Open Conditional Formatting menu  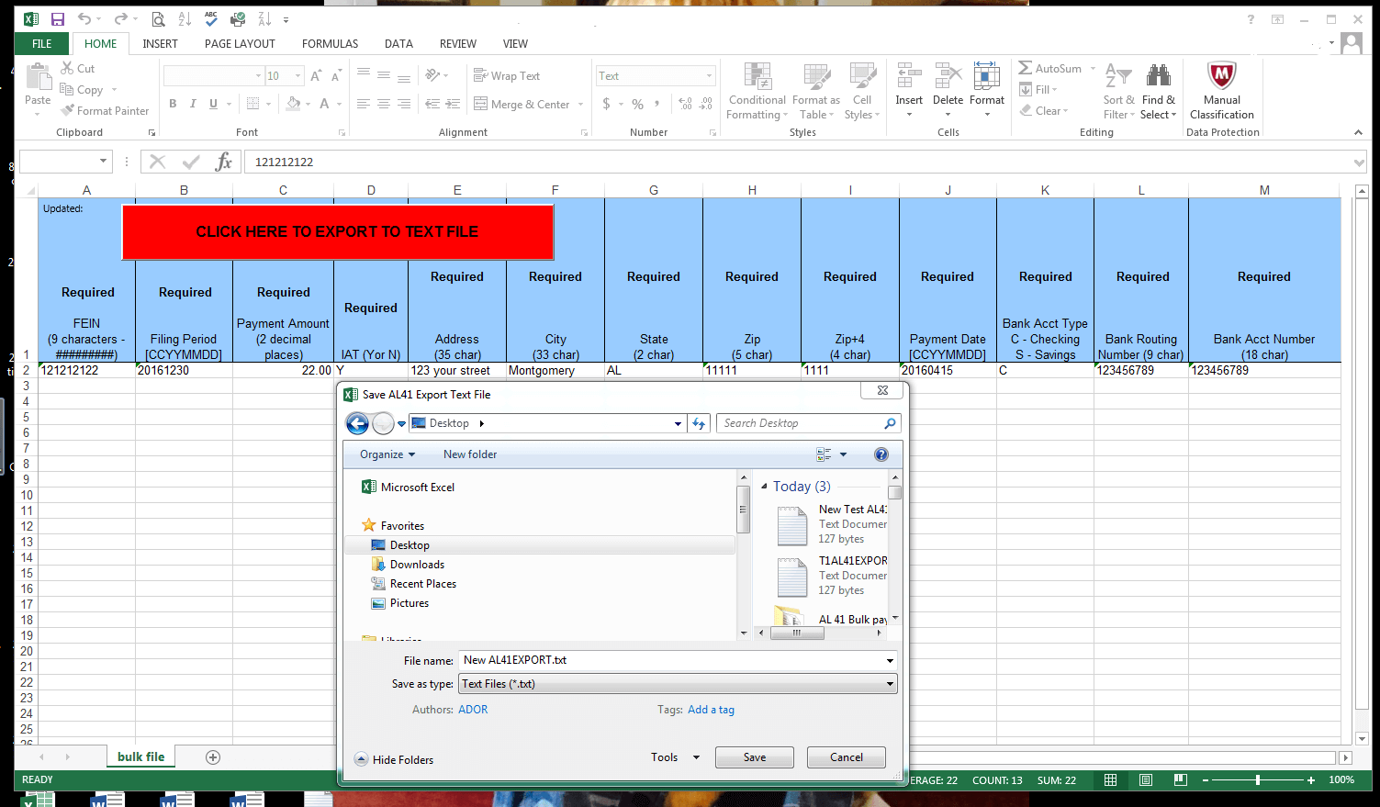tap(757, 91)
